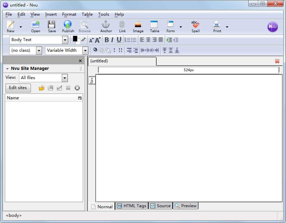Screen dimensions: 286x223
Task: Toggle Bold text formatting
Action: pyautogui.click(x=106, y=40)
